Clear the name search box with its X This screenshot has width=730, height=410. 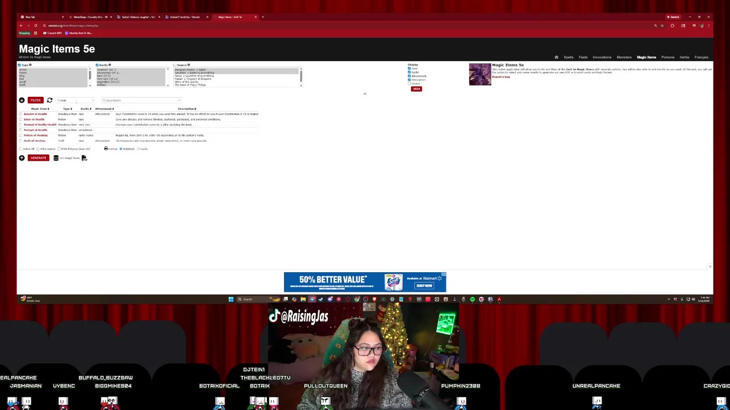point(93,100)
